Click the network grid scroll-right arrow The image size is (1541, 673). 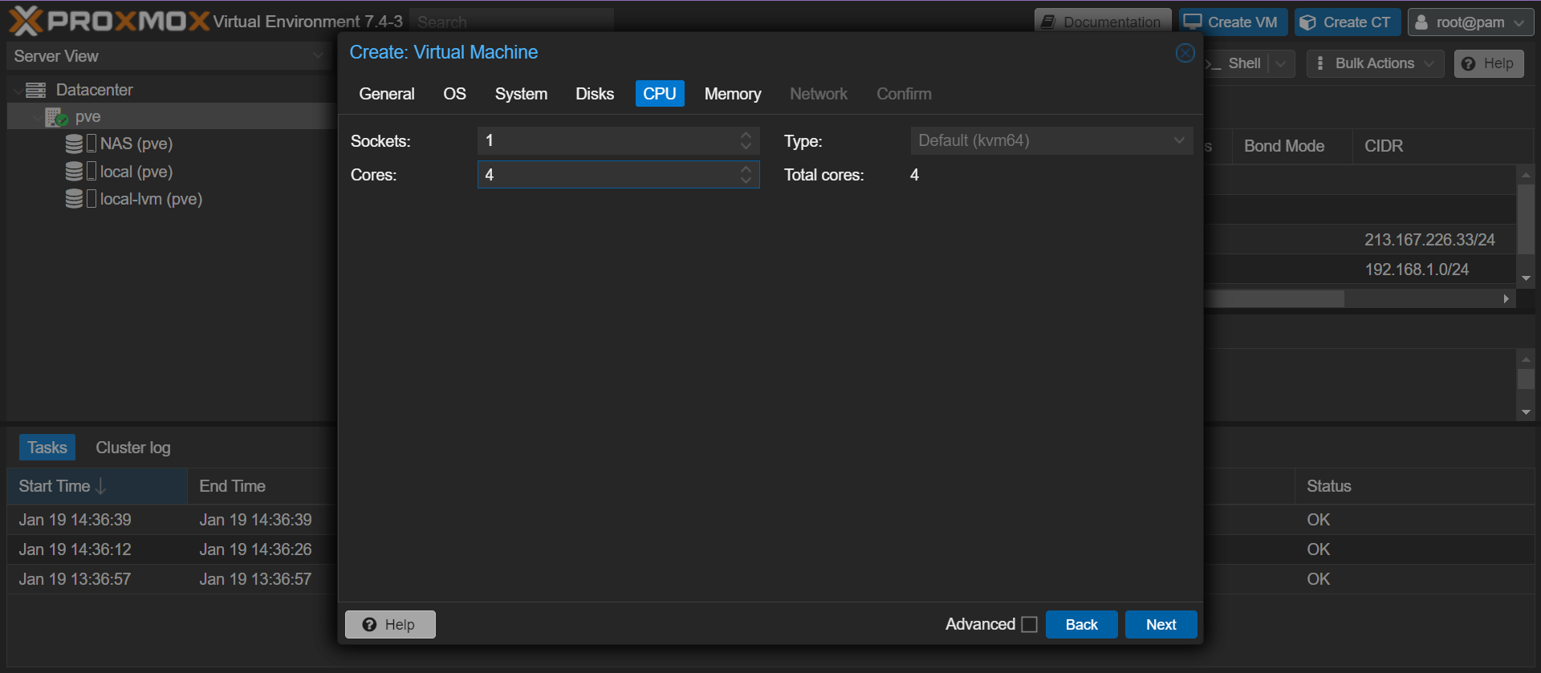coord(1506,298)
